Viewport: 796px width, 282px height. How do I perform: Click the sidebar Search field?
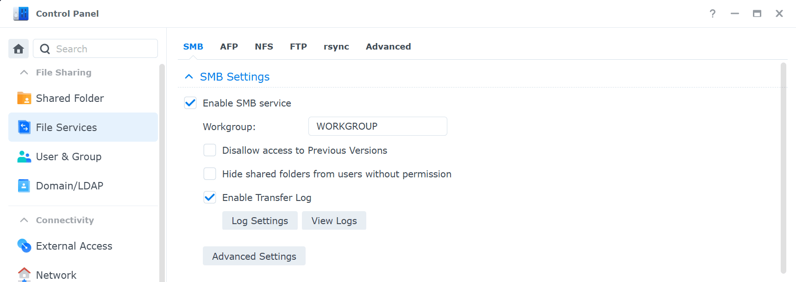tap(95, 49)
